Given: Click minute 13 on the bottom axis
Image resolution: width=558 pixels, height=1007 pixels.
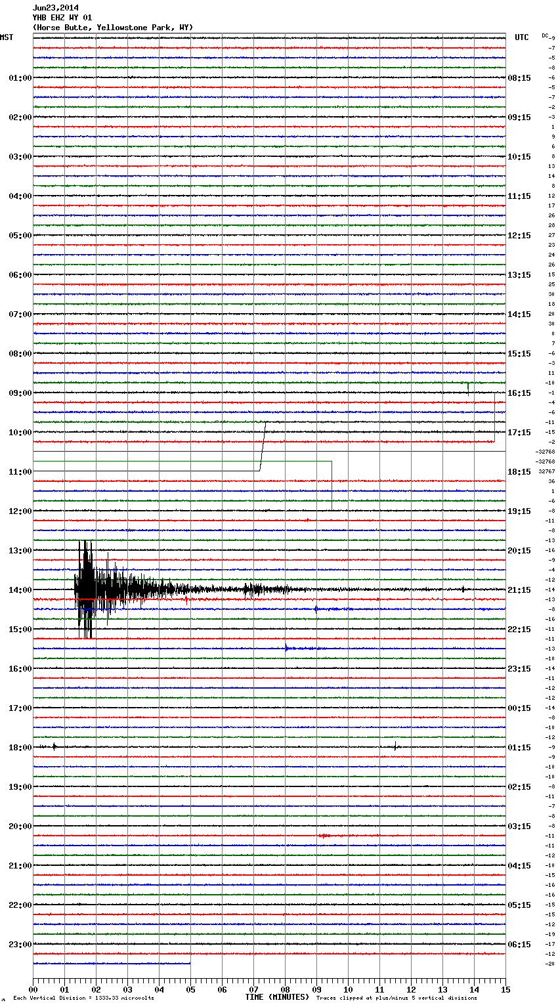Looking at the screenshot, I should pyautogui.click(x=442, y=989).
